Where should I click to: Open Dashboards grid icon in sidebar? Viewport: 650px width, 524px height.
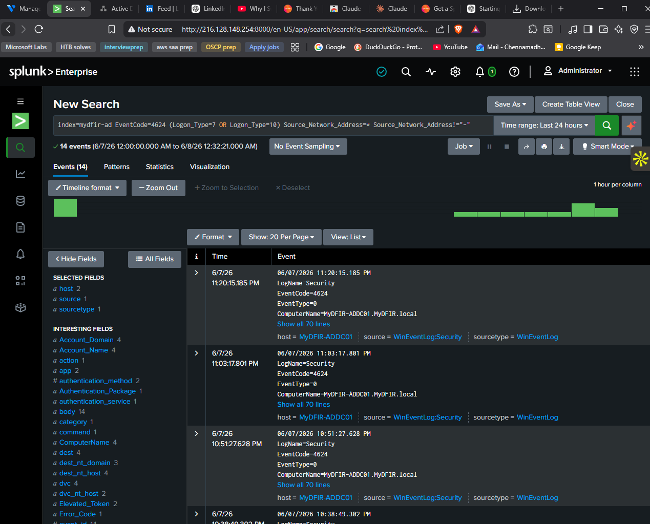(20, 281)
